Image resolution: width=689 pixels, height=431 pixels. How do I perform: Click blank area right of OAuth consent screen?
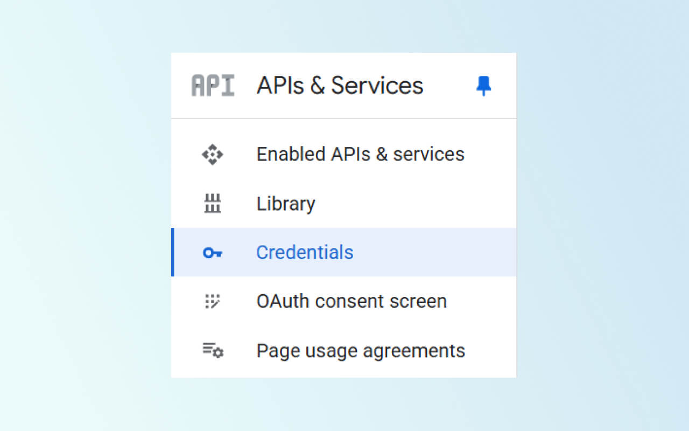[x=482, y=301]
